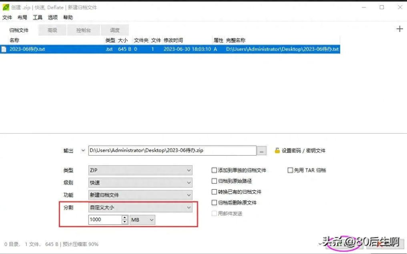
Task: Tick the 归档到原始路径 checkbox
Action: [x=215, y=181]
